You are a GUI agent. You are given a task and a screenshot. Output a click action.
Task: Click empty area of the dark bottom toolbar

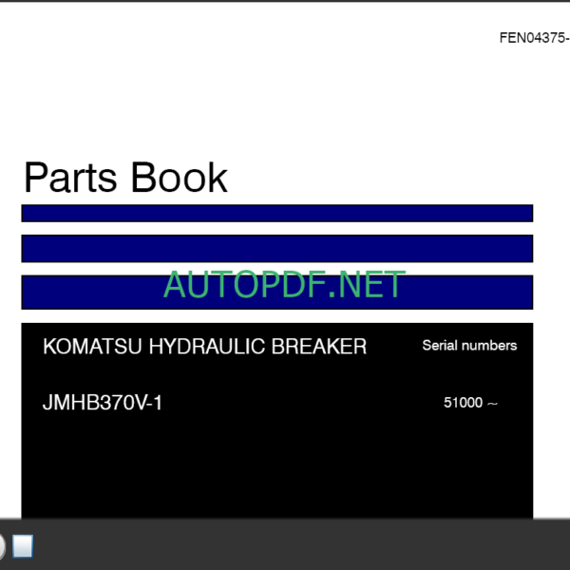(285, 545)
